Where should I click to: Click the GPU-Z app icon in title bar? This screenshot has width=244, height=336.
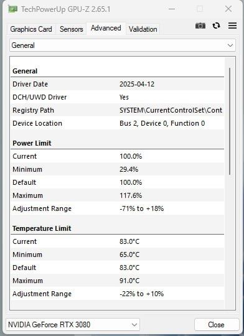click(12, 9)
